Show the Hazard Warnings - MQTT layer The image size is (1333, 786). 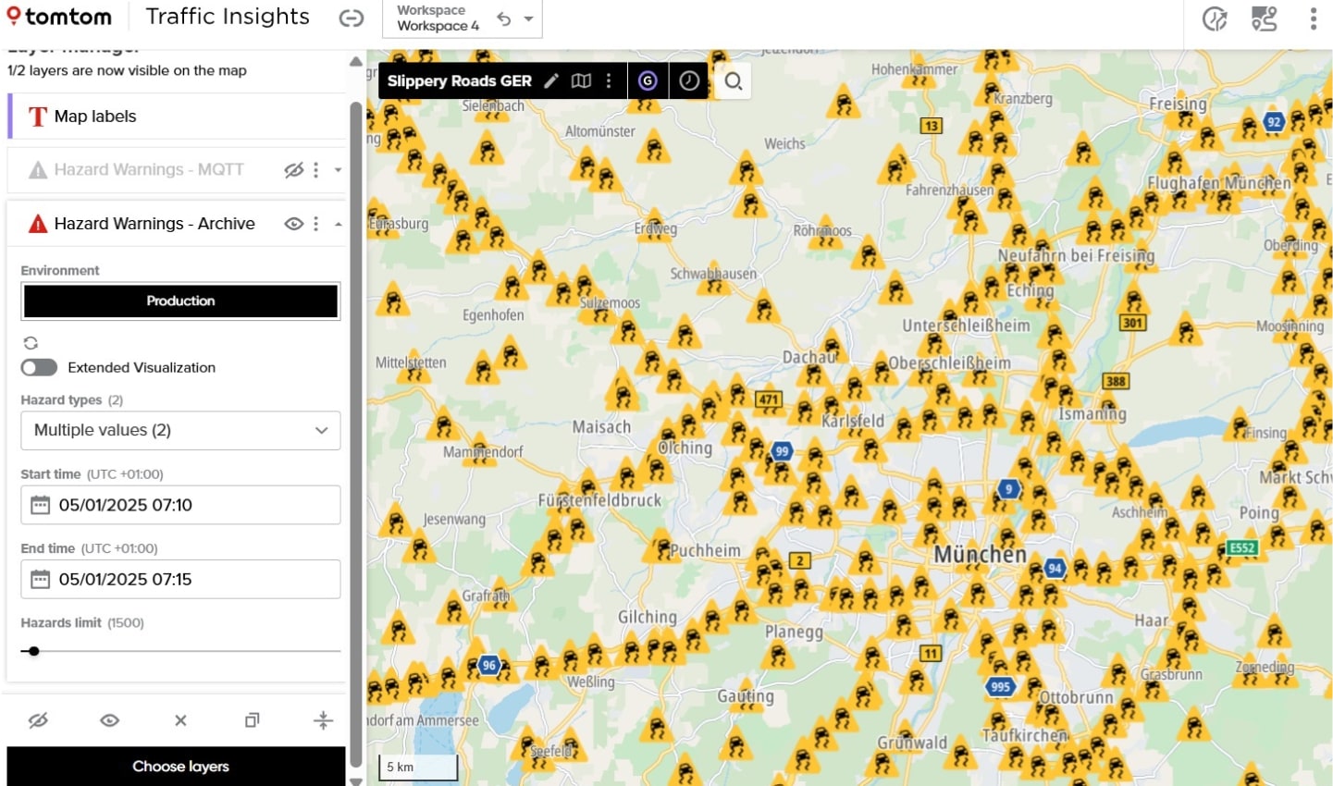click(x=294, y=170)
